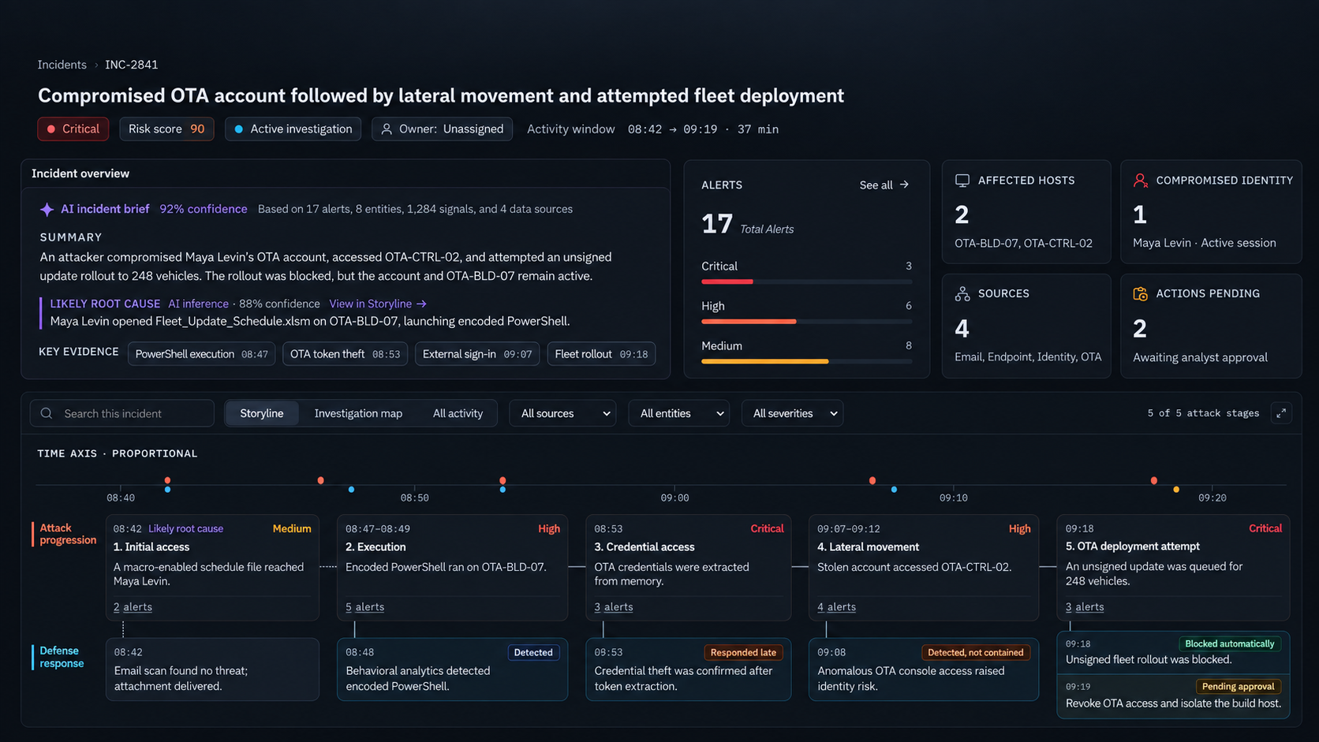Click the 5 of 5 attack stages label
1319x742 pixels.
(x=1203, y=413)
